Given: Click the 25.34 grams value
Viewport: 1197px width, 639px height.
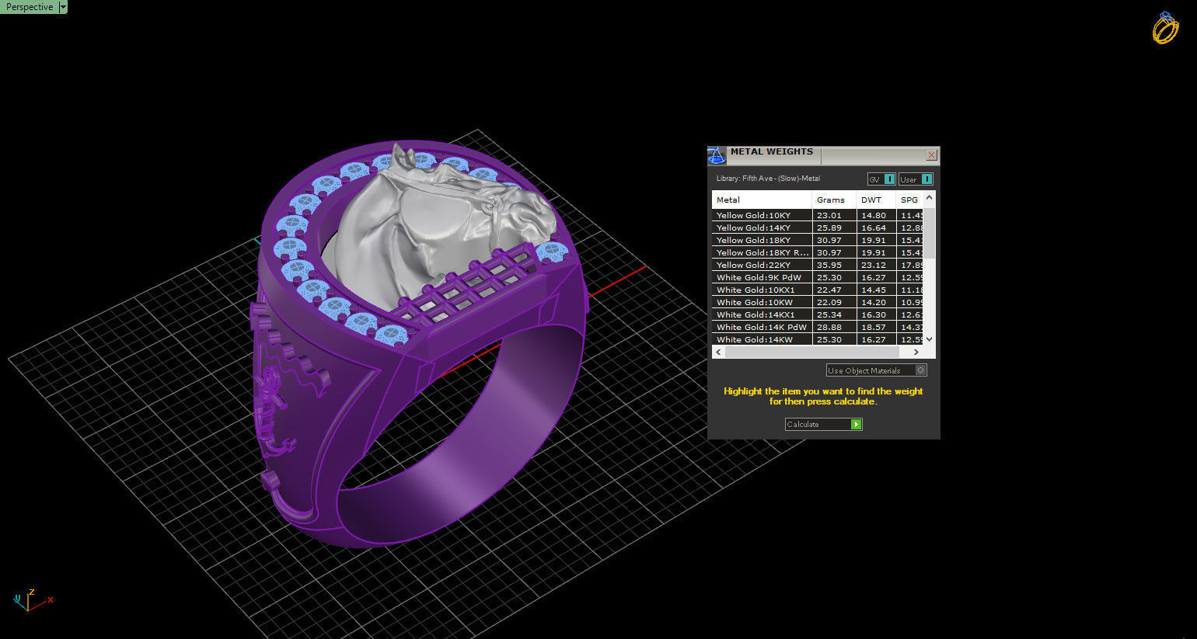Looking at the screenshot, I should pyautogui.click(x=829, y=314).
